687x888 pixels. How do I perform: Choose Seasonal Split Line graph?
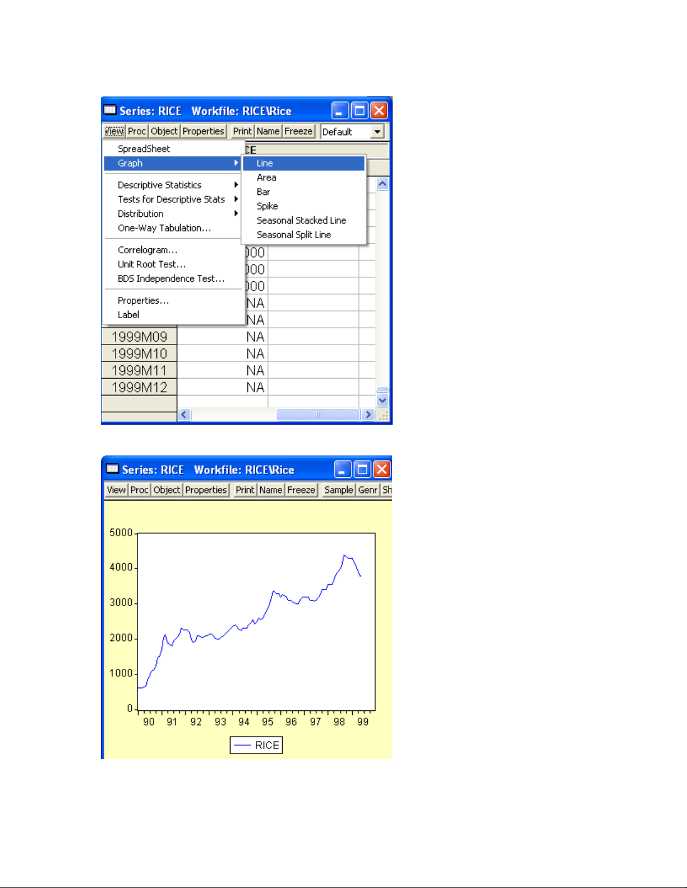[304, 235]
